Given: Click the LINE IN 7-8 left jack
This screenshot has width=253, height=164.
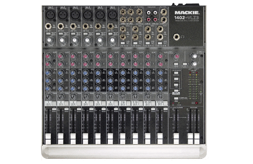Looking at the screenshot, I should (123, 29).
